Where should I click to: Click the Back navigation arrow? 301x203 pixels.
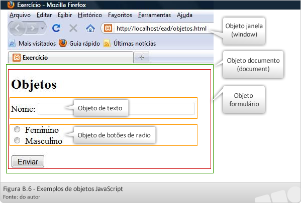[x=17, y=29]
